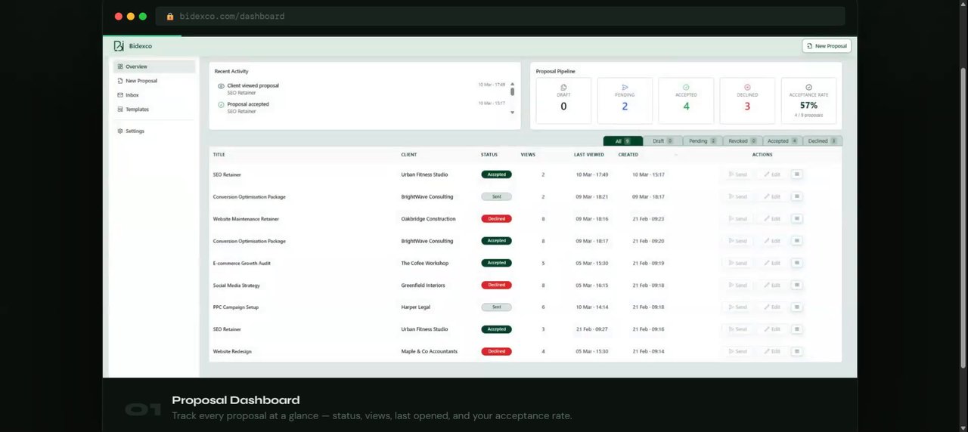This screenshot has width=968, height=432.
Task: Click the PPC Campaign Setup proposal title
Action: coord(236,307)
